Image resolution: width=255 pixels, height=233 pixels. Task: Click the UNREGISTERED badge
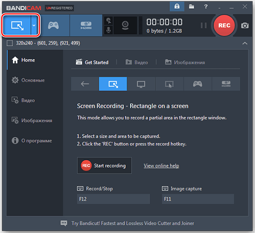59,8
